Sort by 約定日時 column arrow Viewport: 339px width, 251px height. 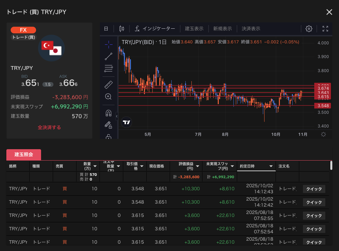pyautogui.click(x=271, y=166)
